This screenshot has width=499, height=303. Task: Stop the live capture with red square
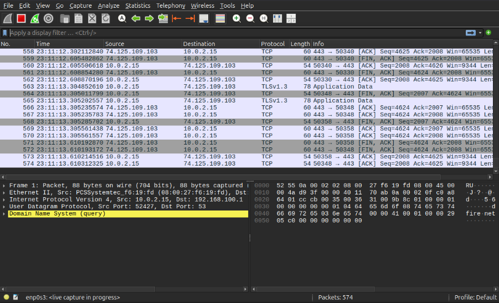coord(21,19)
